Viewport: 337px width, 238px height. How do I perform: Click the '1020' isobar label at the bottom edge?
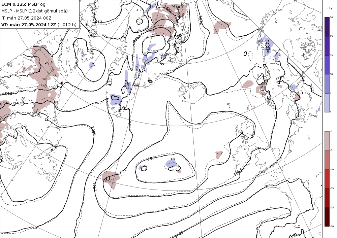pyautogui.click(x=179, y=234)
